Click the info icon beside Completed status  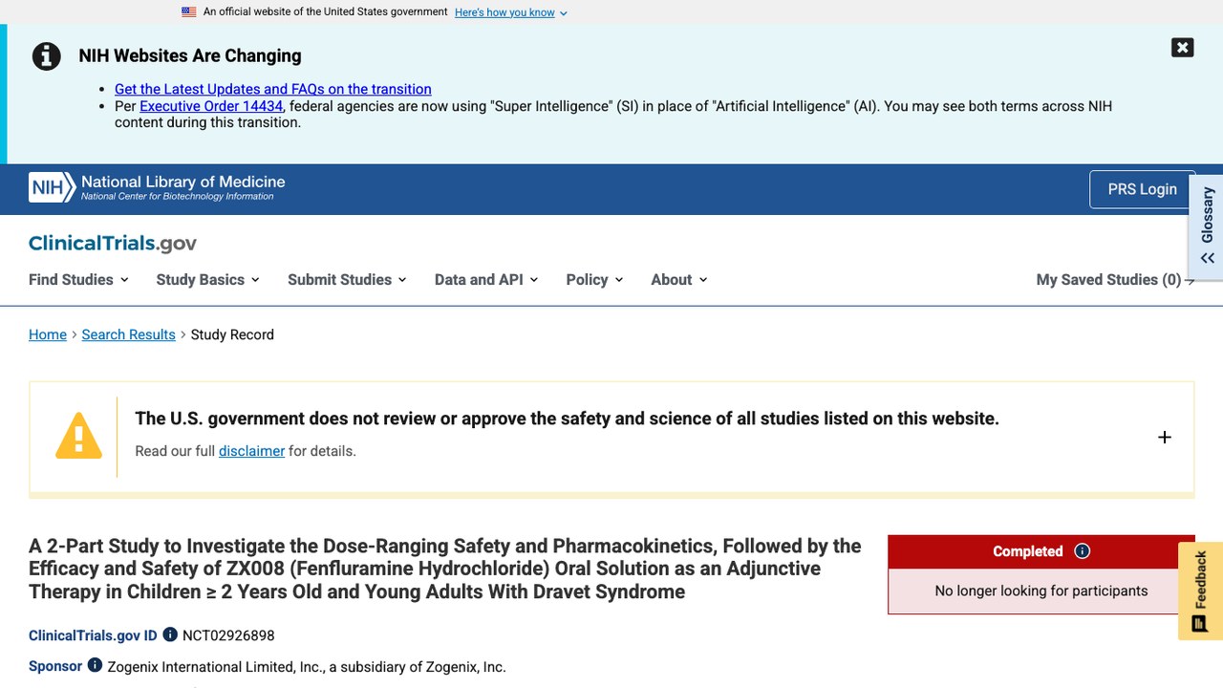[1083, 551]
